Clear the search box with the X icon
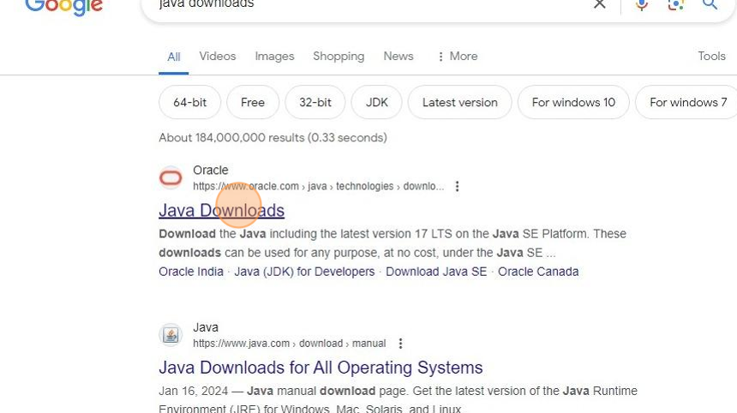Viewport: 737px width, 413px height. [x=599, y=3]
